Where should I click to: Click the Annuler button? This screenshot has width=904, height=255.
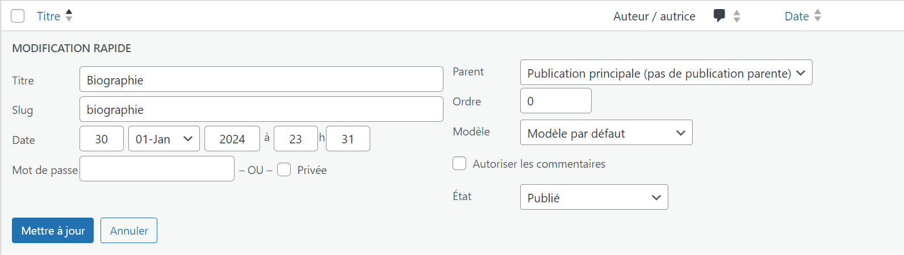click(129, 231)
